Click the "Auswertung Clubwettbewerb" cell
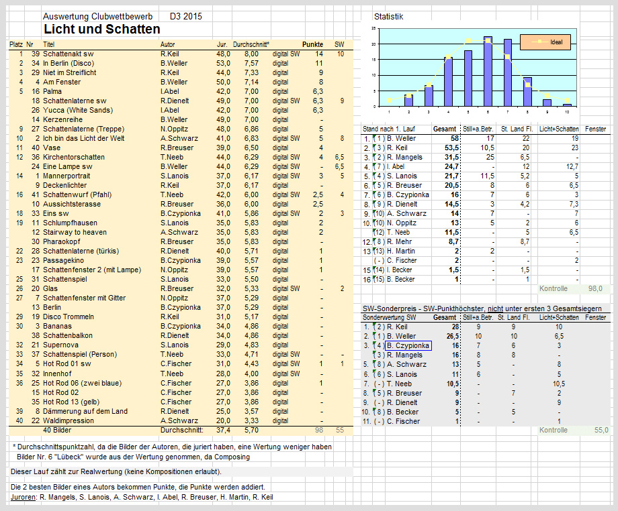 [x=98, y=17]
